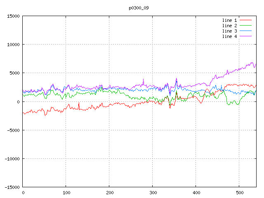
Task: Choose the 'line 4' legend label
Action: pyautogui.click(x=230, y=36)
